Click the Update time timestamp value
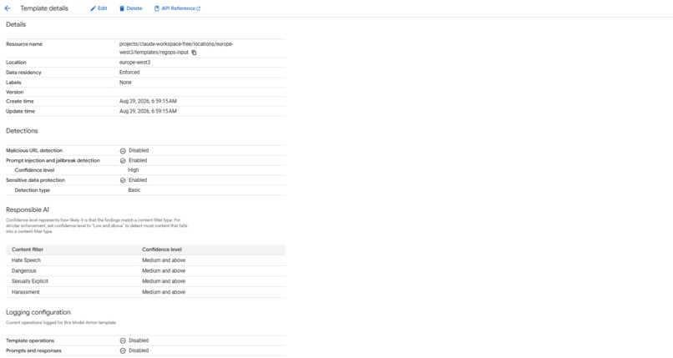Image resolution: width=673 pixels, height=358 pixels. pyautogui.click(x=148, y=111)
